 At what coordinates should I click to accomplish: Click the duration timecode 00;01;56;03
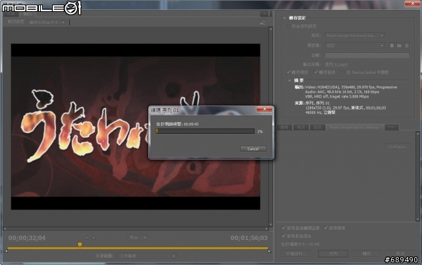(x=249, y=238)
